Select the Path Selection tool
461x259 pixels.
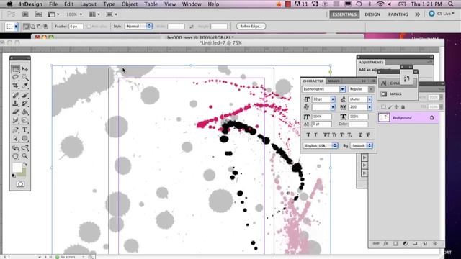(x=15, y=138)
